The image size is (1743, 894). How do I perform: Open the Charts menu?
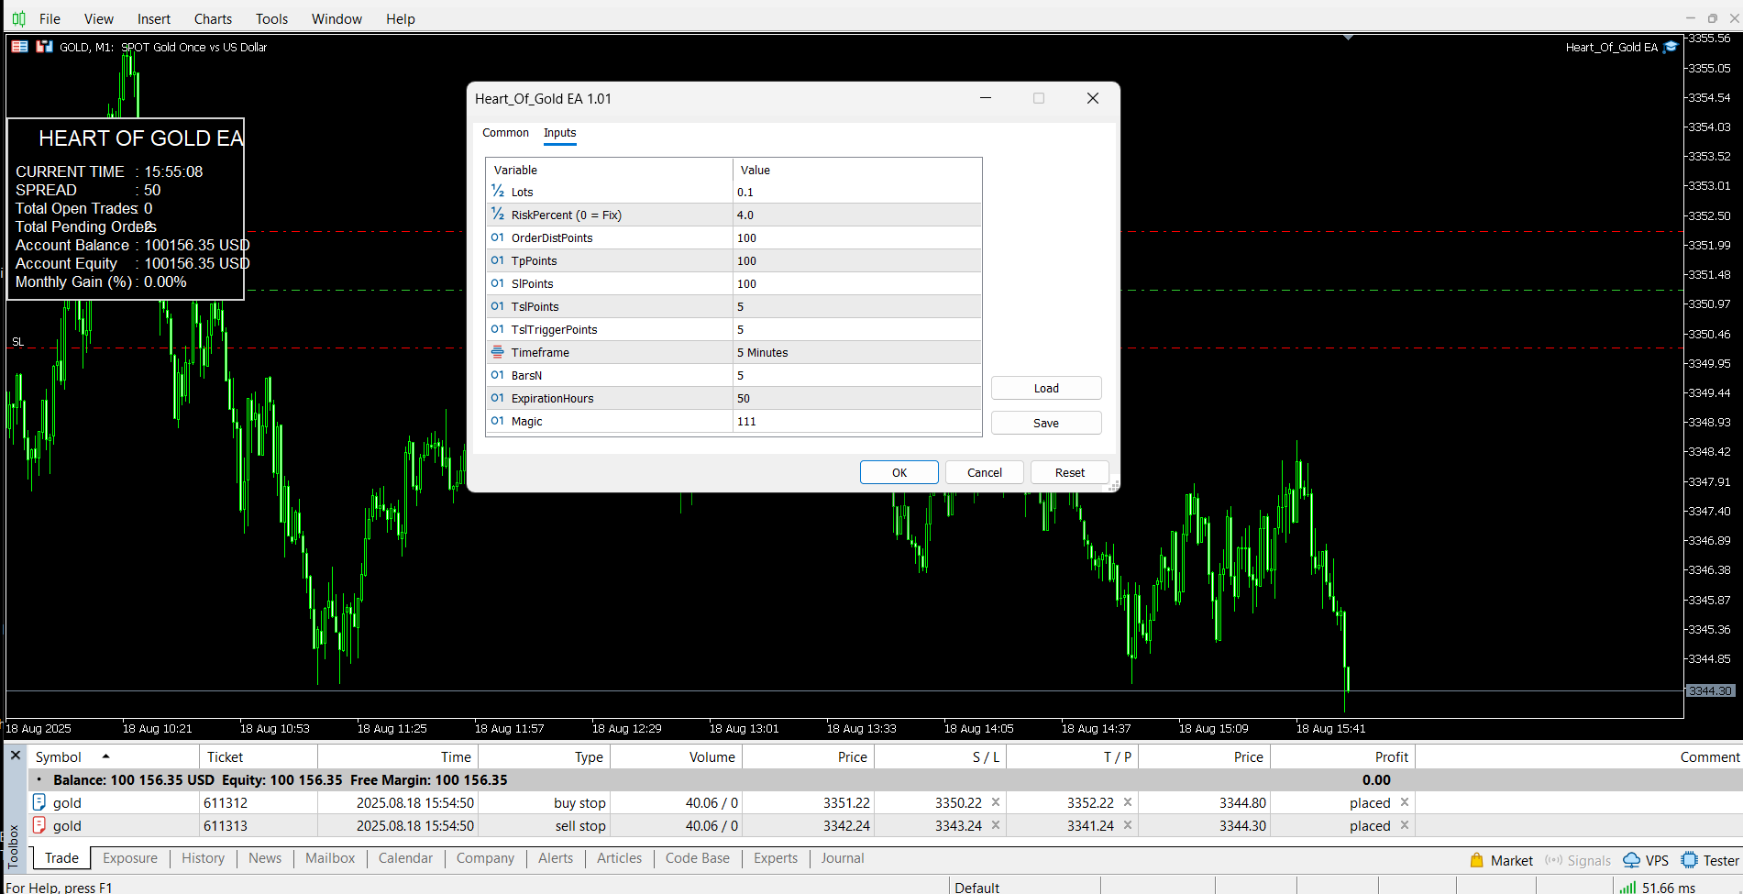213,18
